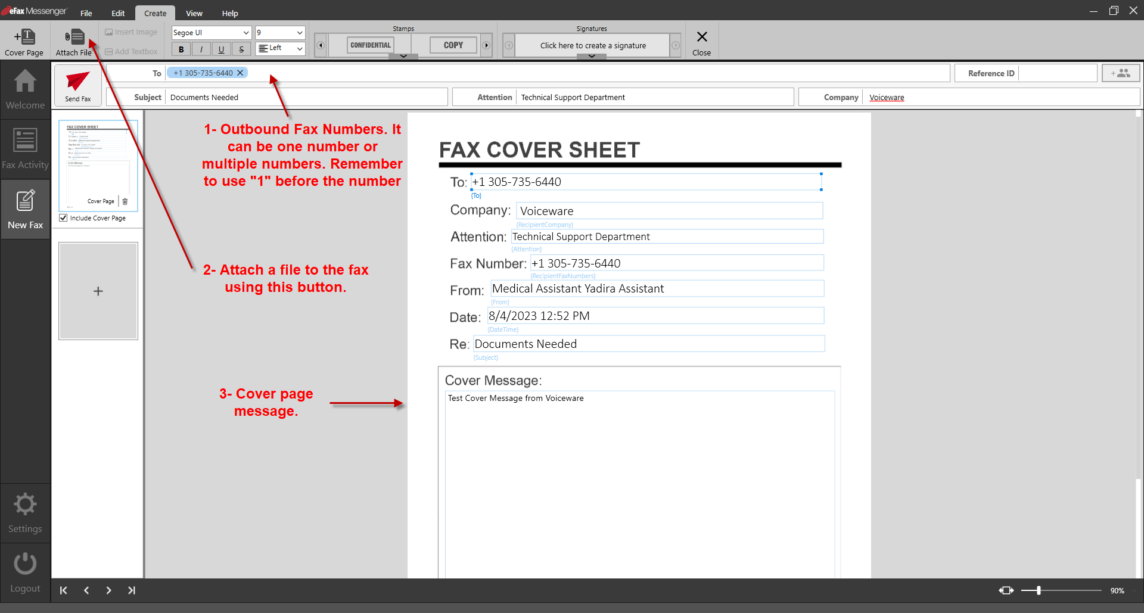The height and width of the screenshot is (613, 1144).
Task: Open the View menu
Action: point(194,13)
